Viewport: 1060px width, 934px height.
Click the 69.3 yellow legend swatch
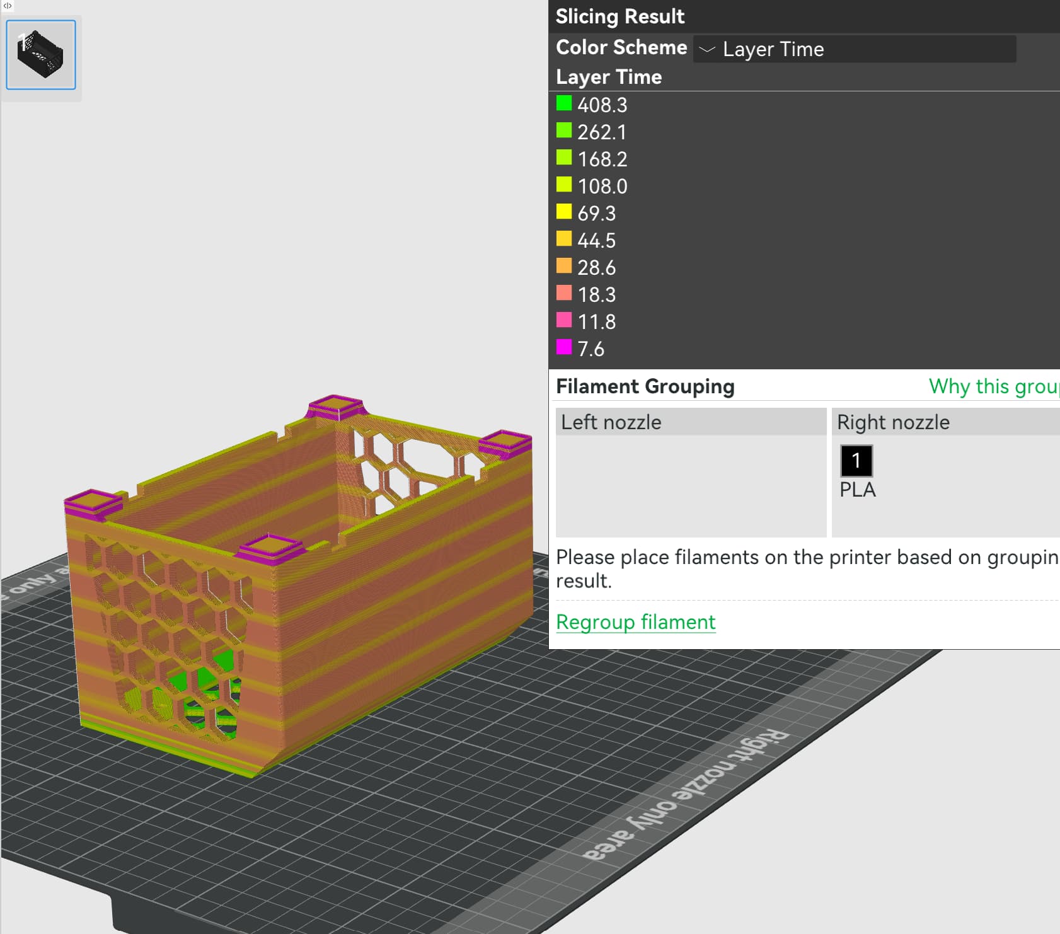pyautogui.click(x=564, y=211)
